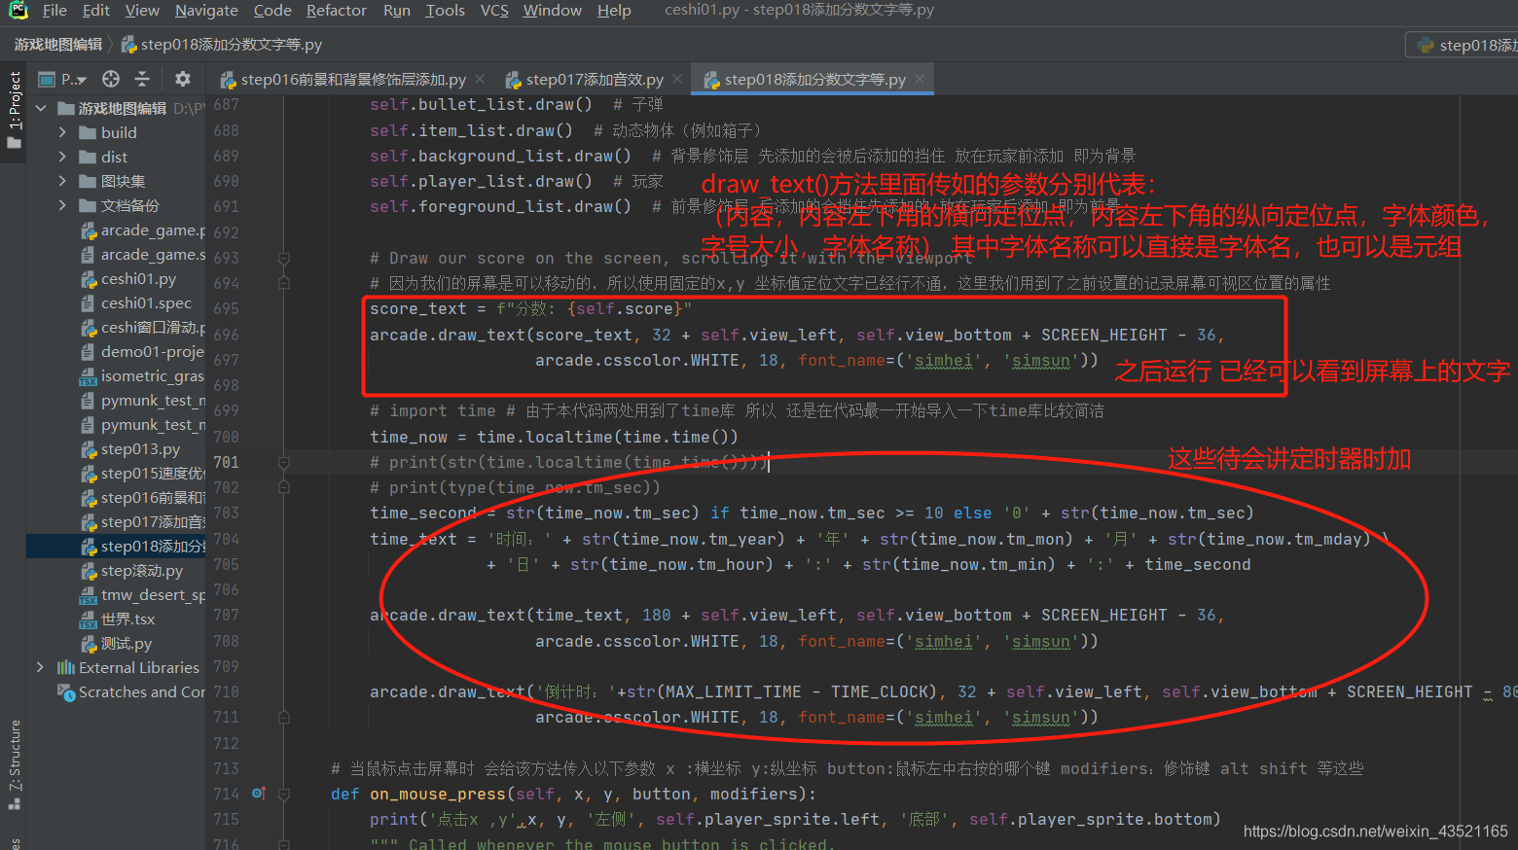Open Project panel settings gear
This screenshot has width=1518, height=850.
click(x=183, y=79)
